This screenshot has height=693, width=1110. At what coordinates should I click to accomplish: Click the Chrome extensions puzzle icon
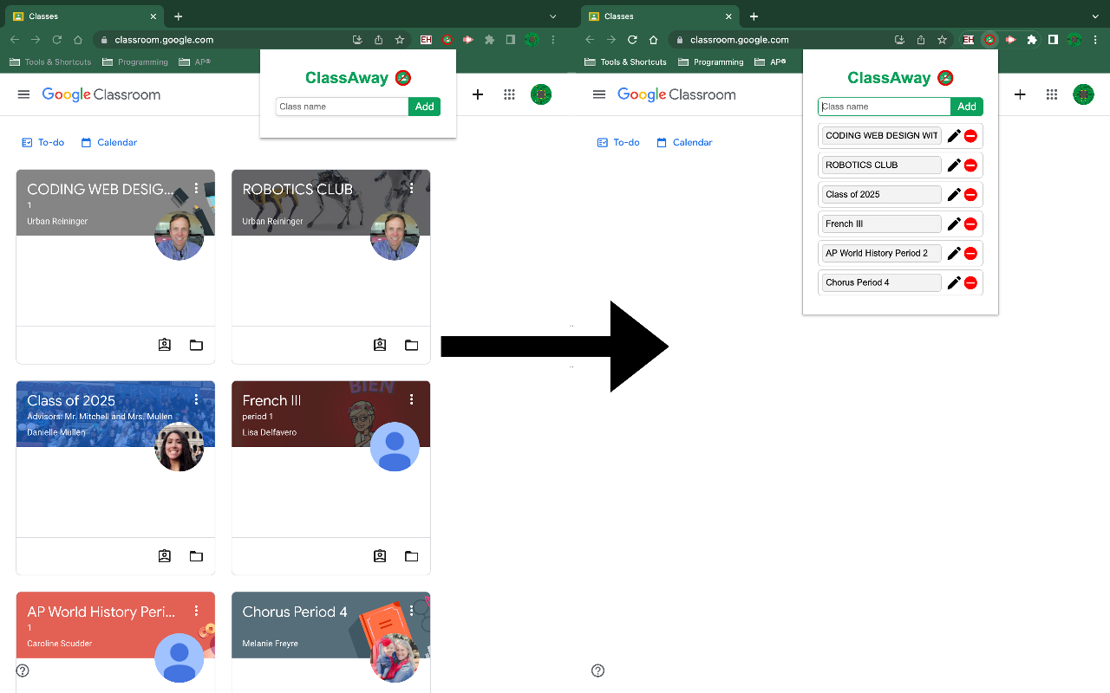point(489,39)
